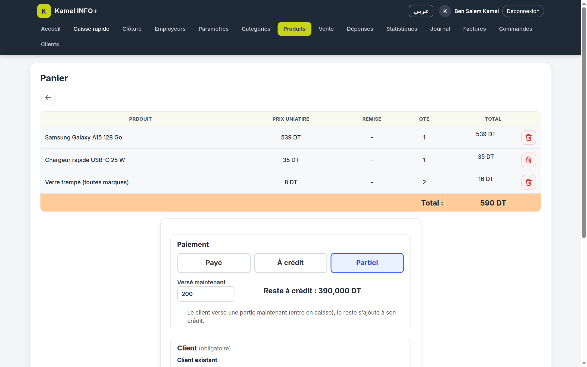Screen dimensions: 587x367
Task: Go to the Categories section
Action: pos(256,29)
